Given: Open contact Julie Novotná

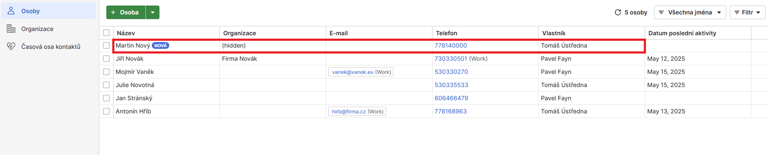Looking at the screenshot, I should (x=135, y=85).
